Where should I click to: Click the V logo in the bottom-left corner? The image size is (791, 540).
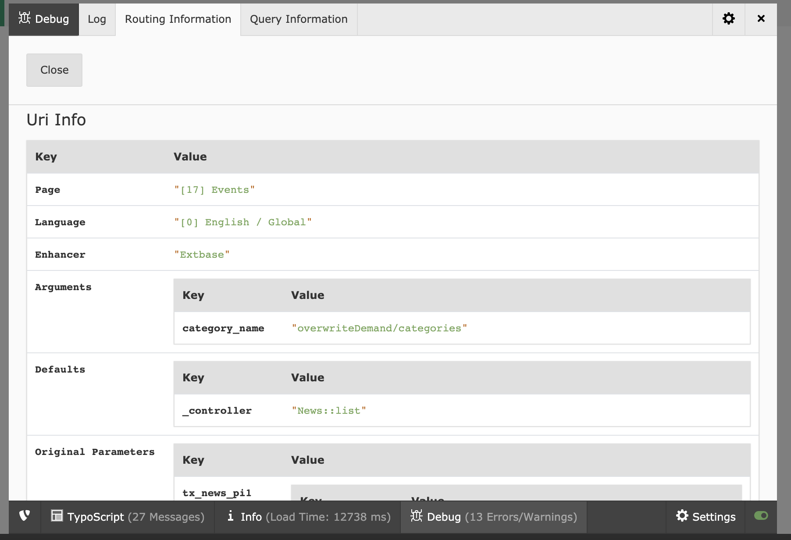coord(25,516)
